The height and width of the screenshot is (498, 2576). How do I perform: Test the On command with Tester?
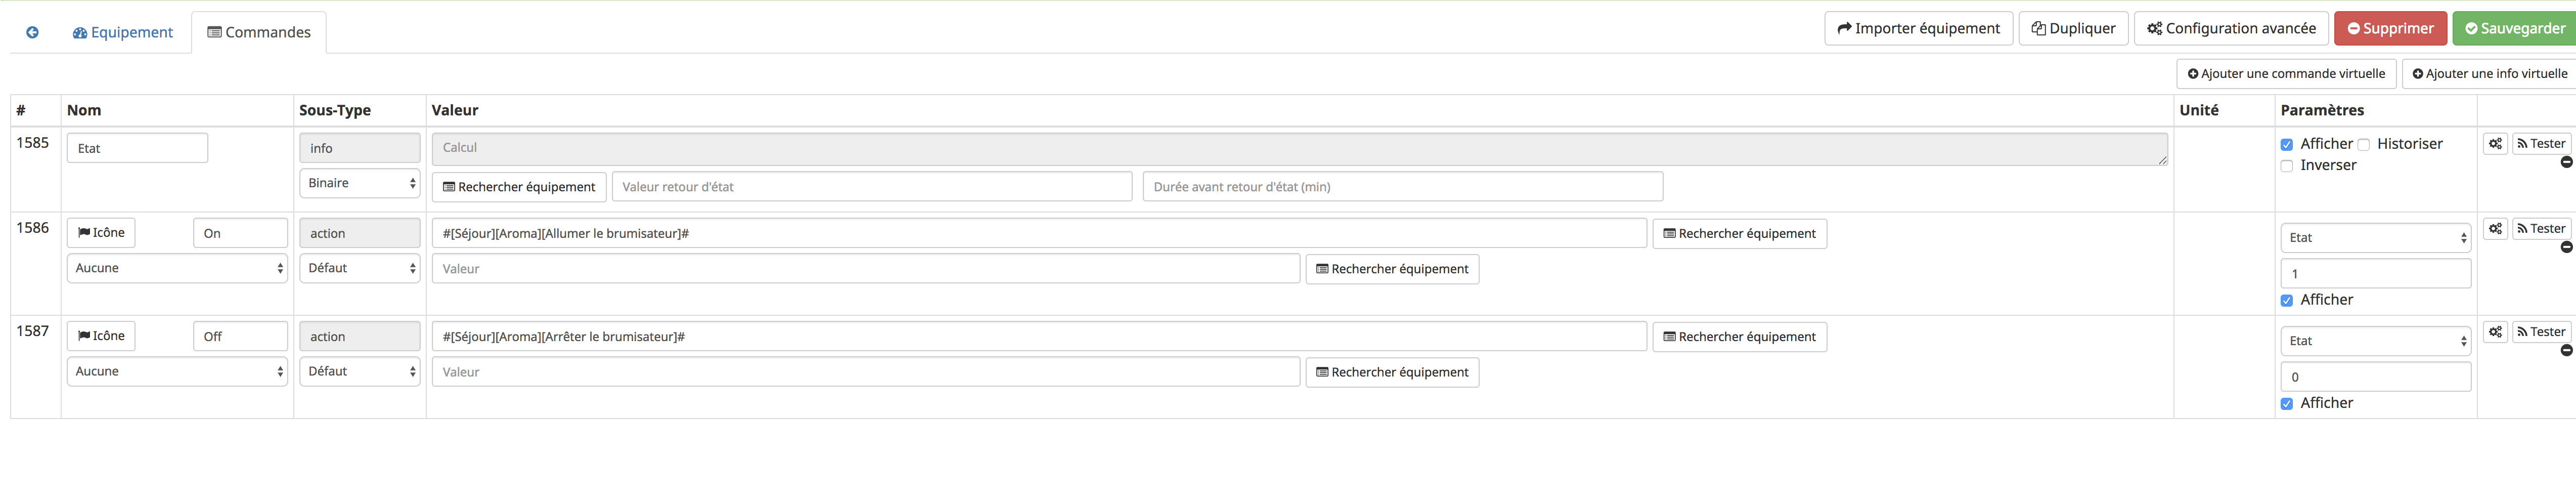tap(2541, 228)
